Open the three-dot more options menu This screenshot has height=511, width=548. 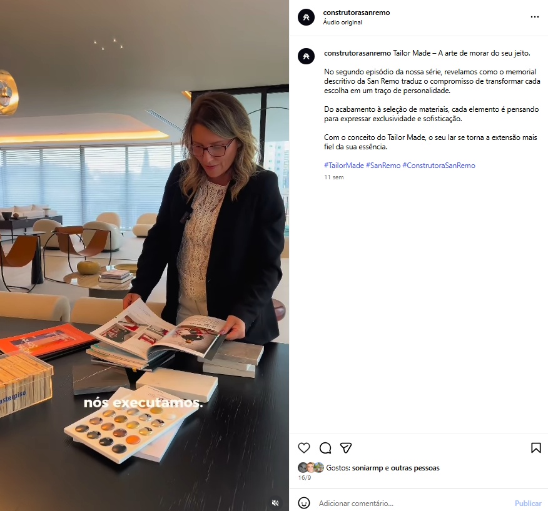click(534, 17)
